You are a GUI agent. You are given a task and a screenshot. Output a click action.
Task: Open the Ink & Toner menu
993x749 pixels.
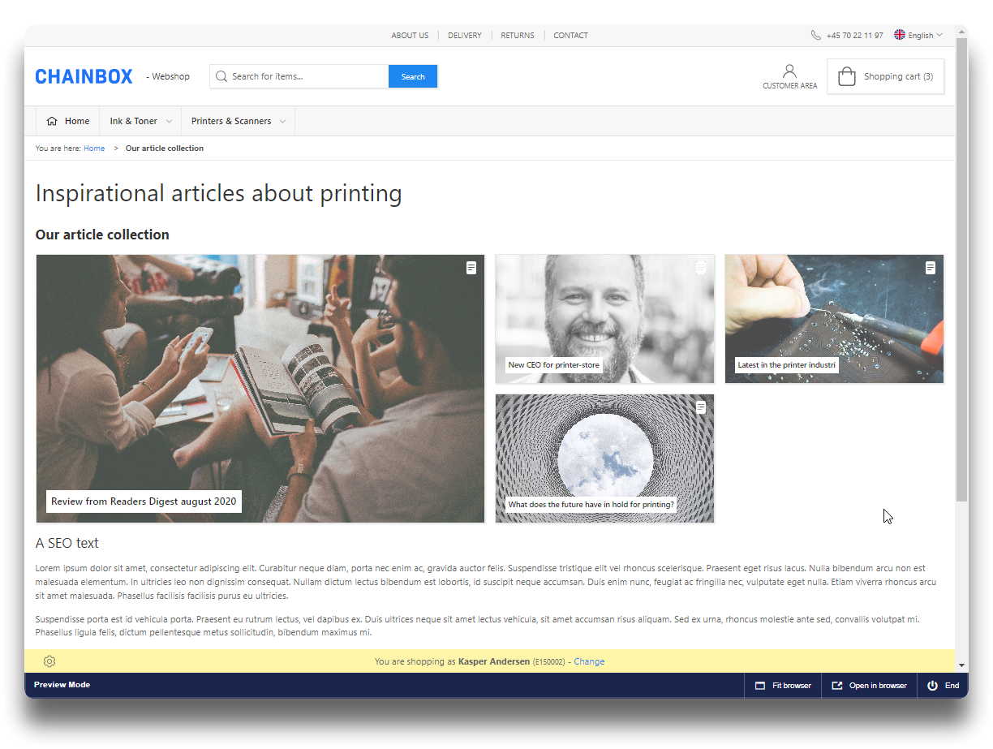(140, 121)
